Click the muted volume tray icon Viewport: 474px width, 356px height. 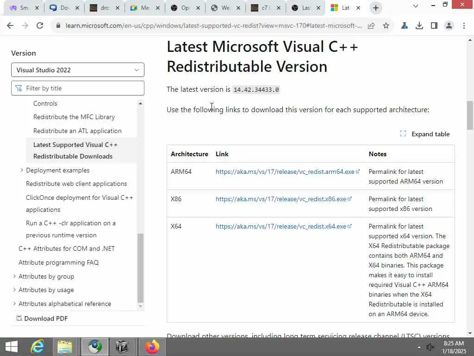tap(430, 347)
